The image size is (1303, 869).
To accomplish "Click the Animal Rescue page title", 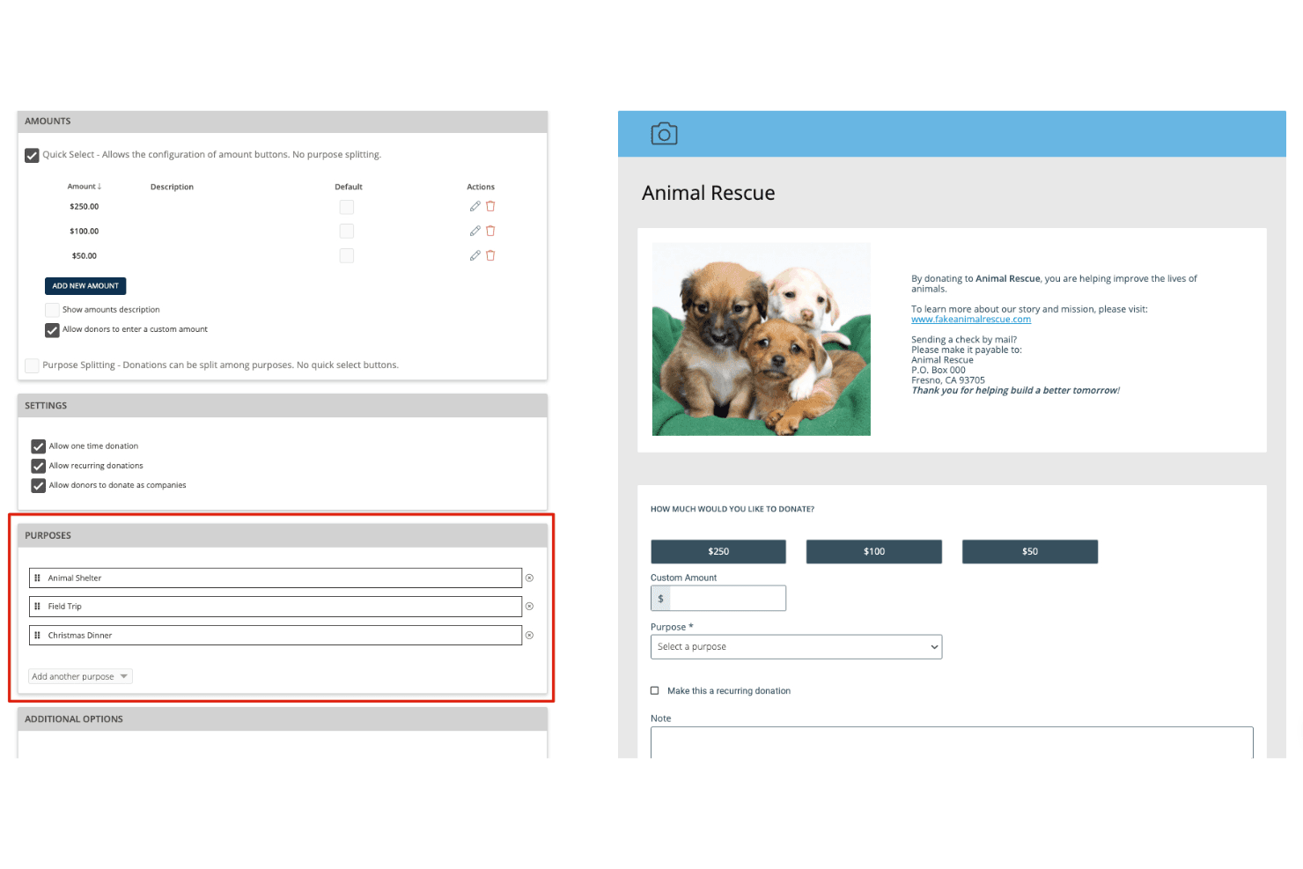I will 709,194.
